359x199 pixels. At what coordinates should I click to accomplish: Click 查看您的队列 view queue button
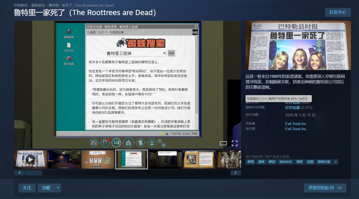[325, 188]
